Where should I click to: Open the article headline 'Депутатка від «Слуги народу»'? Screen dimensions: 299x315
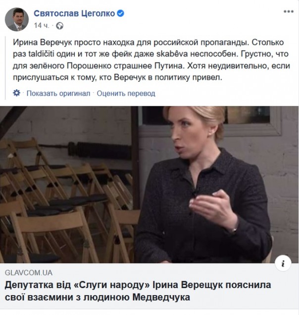click(x=138, y=291)
